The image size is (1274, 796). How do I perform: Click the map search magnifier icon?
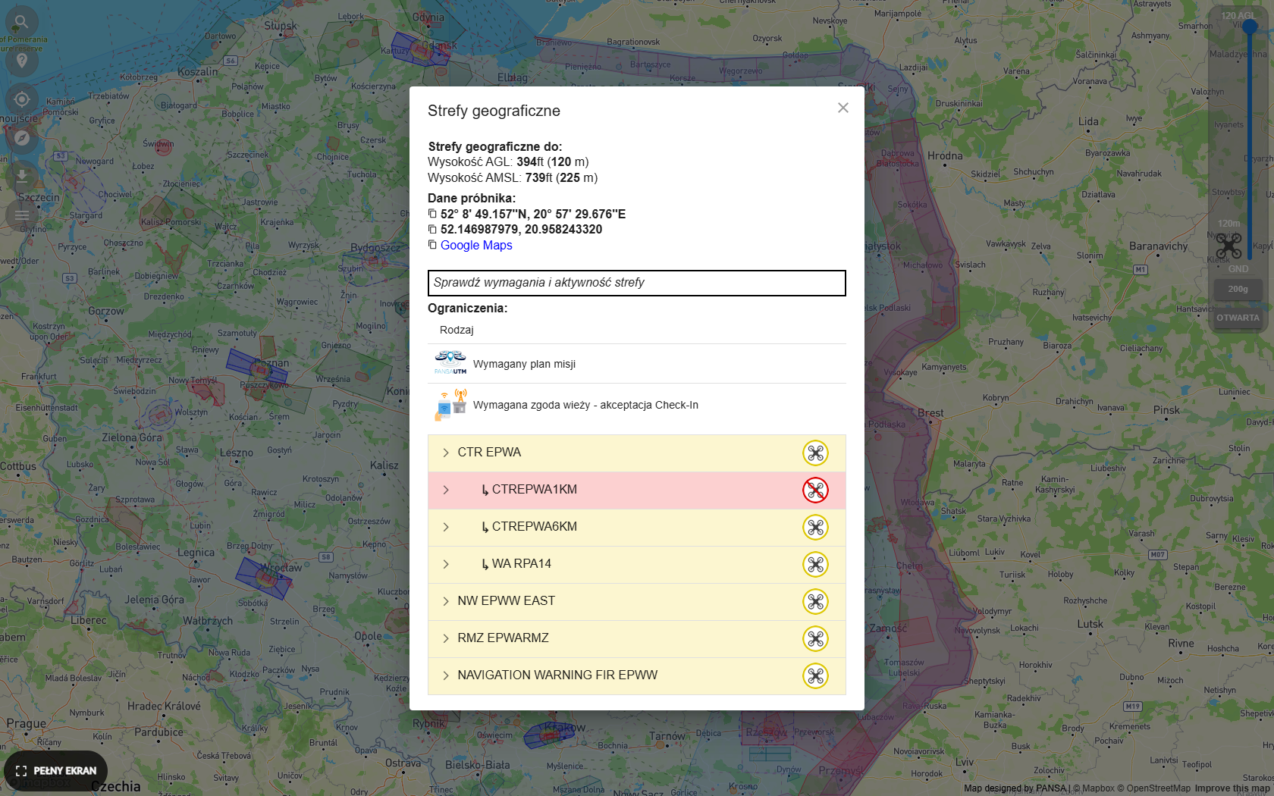click(22, 22)
